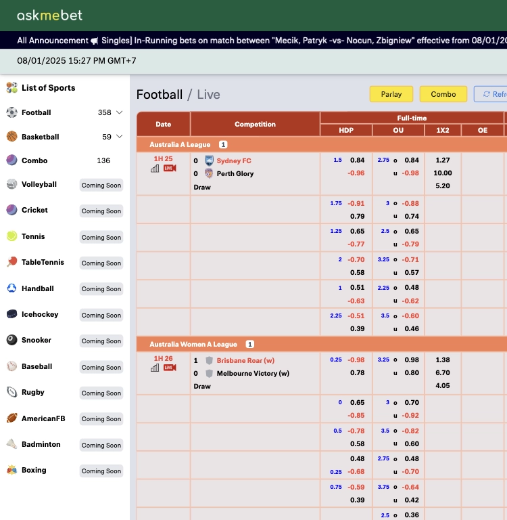Click the Snooker 8-ball icon
This screenshot has width=507, height=520.
(x=12, y=340)
